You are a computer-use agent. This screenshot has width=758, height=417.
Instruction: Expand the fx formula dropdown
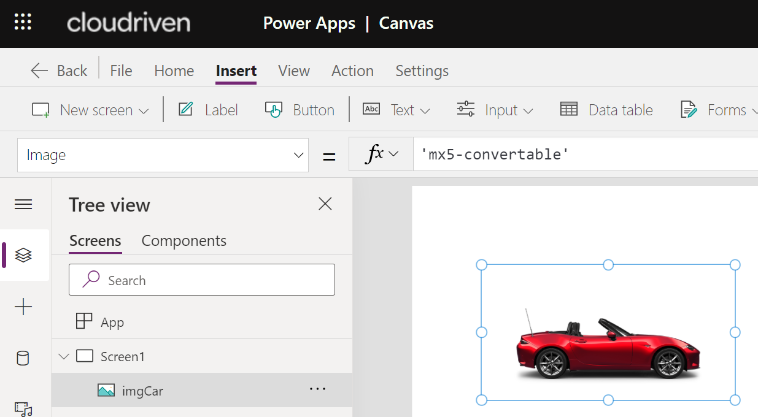[382, 155]
